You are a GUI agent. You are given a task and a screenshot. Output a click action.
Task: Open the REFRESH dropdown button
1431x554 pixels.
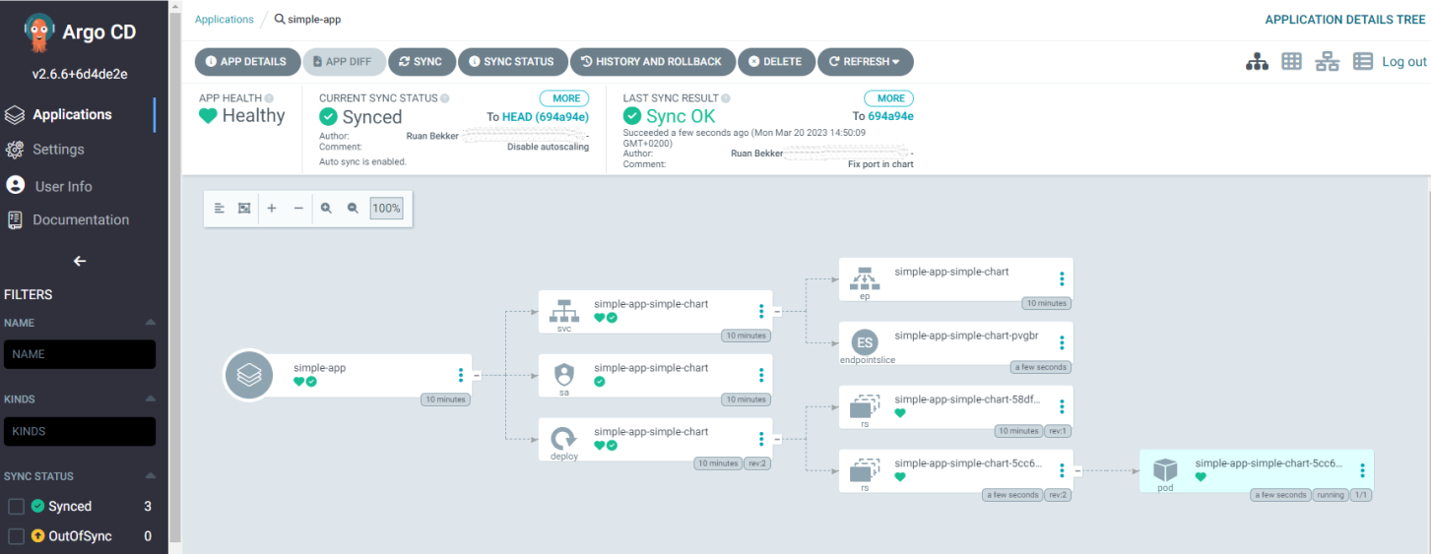coord(865,61)
